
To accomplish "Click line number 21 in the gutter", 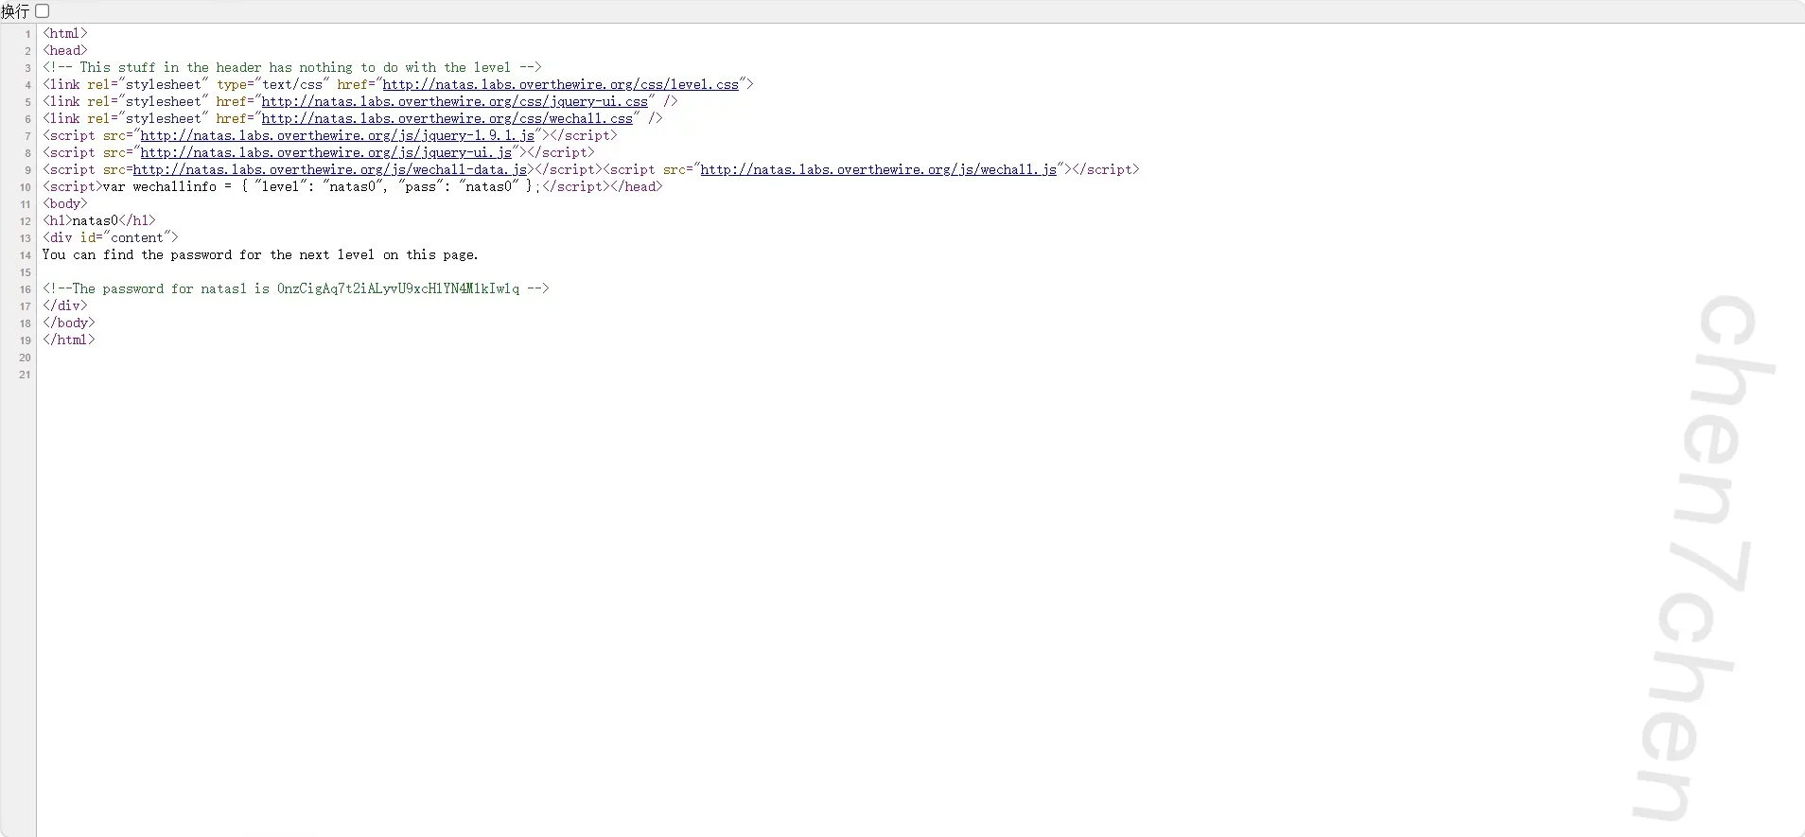I will 26,375.
